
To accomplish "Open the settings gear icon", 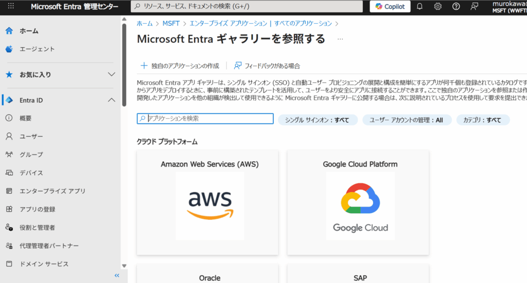I will click(437, 7).
